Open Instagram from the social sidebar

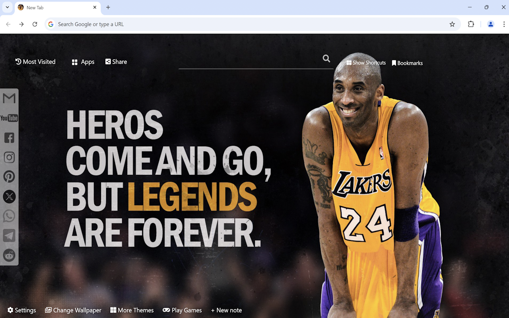(9, 157)
